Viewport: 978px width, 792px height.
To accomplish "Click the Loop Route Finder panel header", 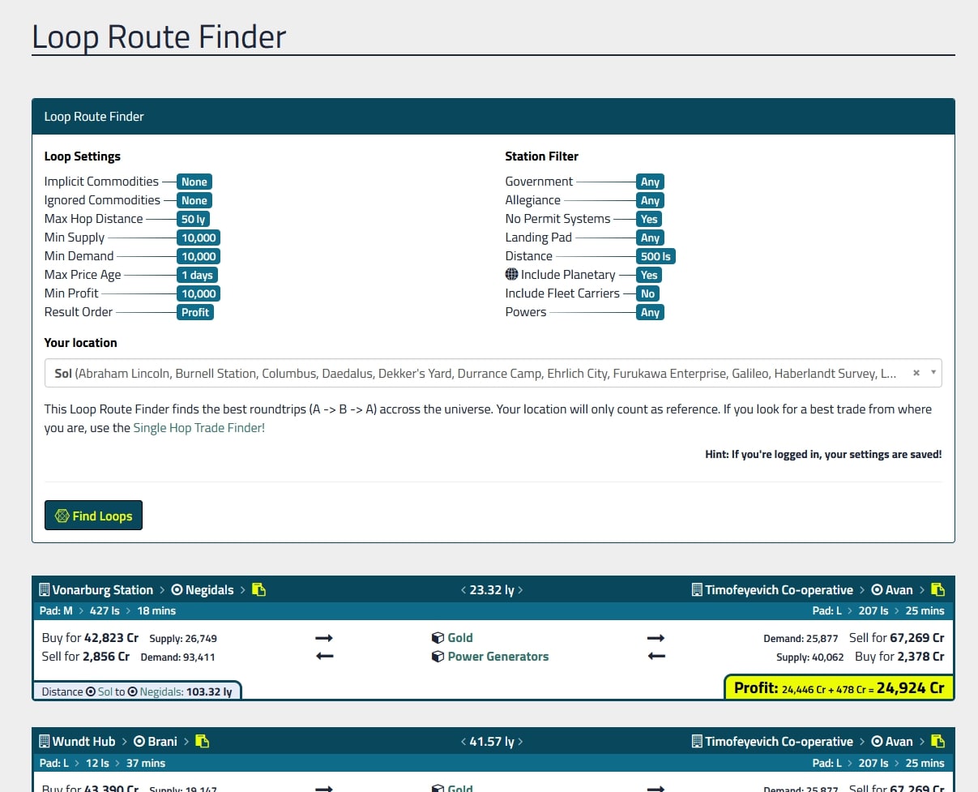I will pos(493,117).
